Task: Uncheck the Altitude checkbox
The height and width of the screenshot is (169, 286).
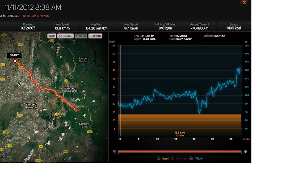Action: 191,158
